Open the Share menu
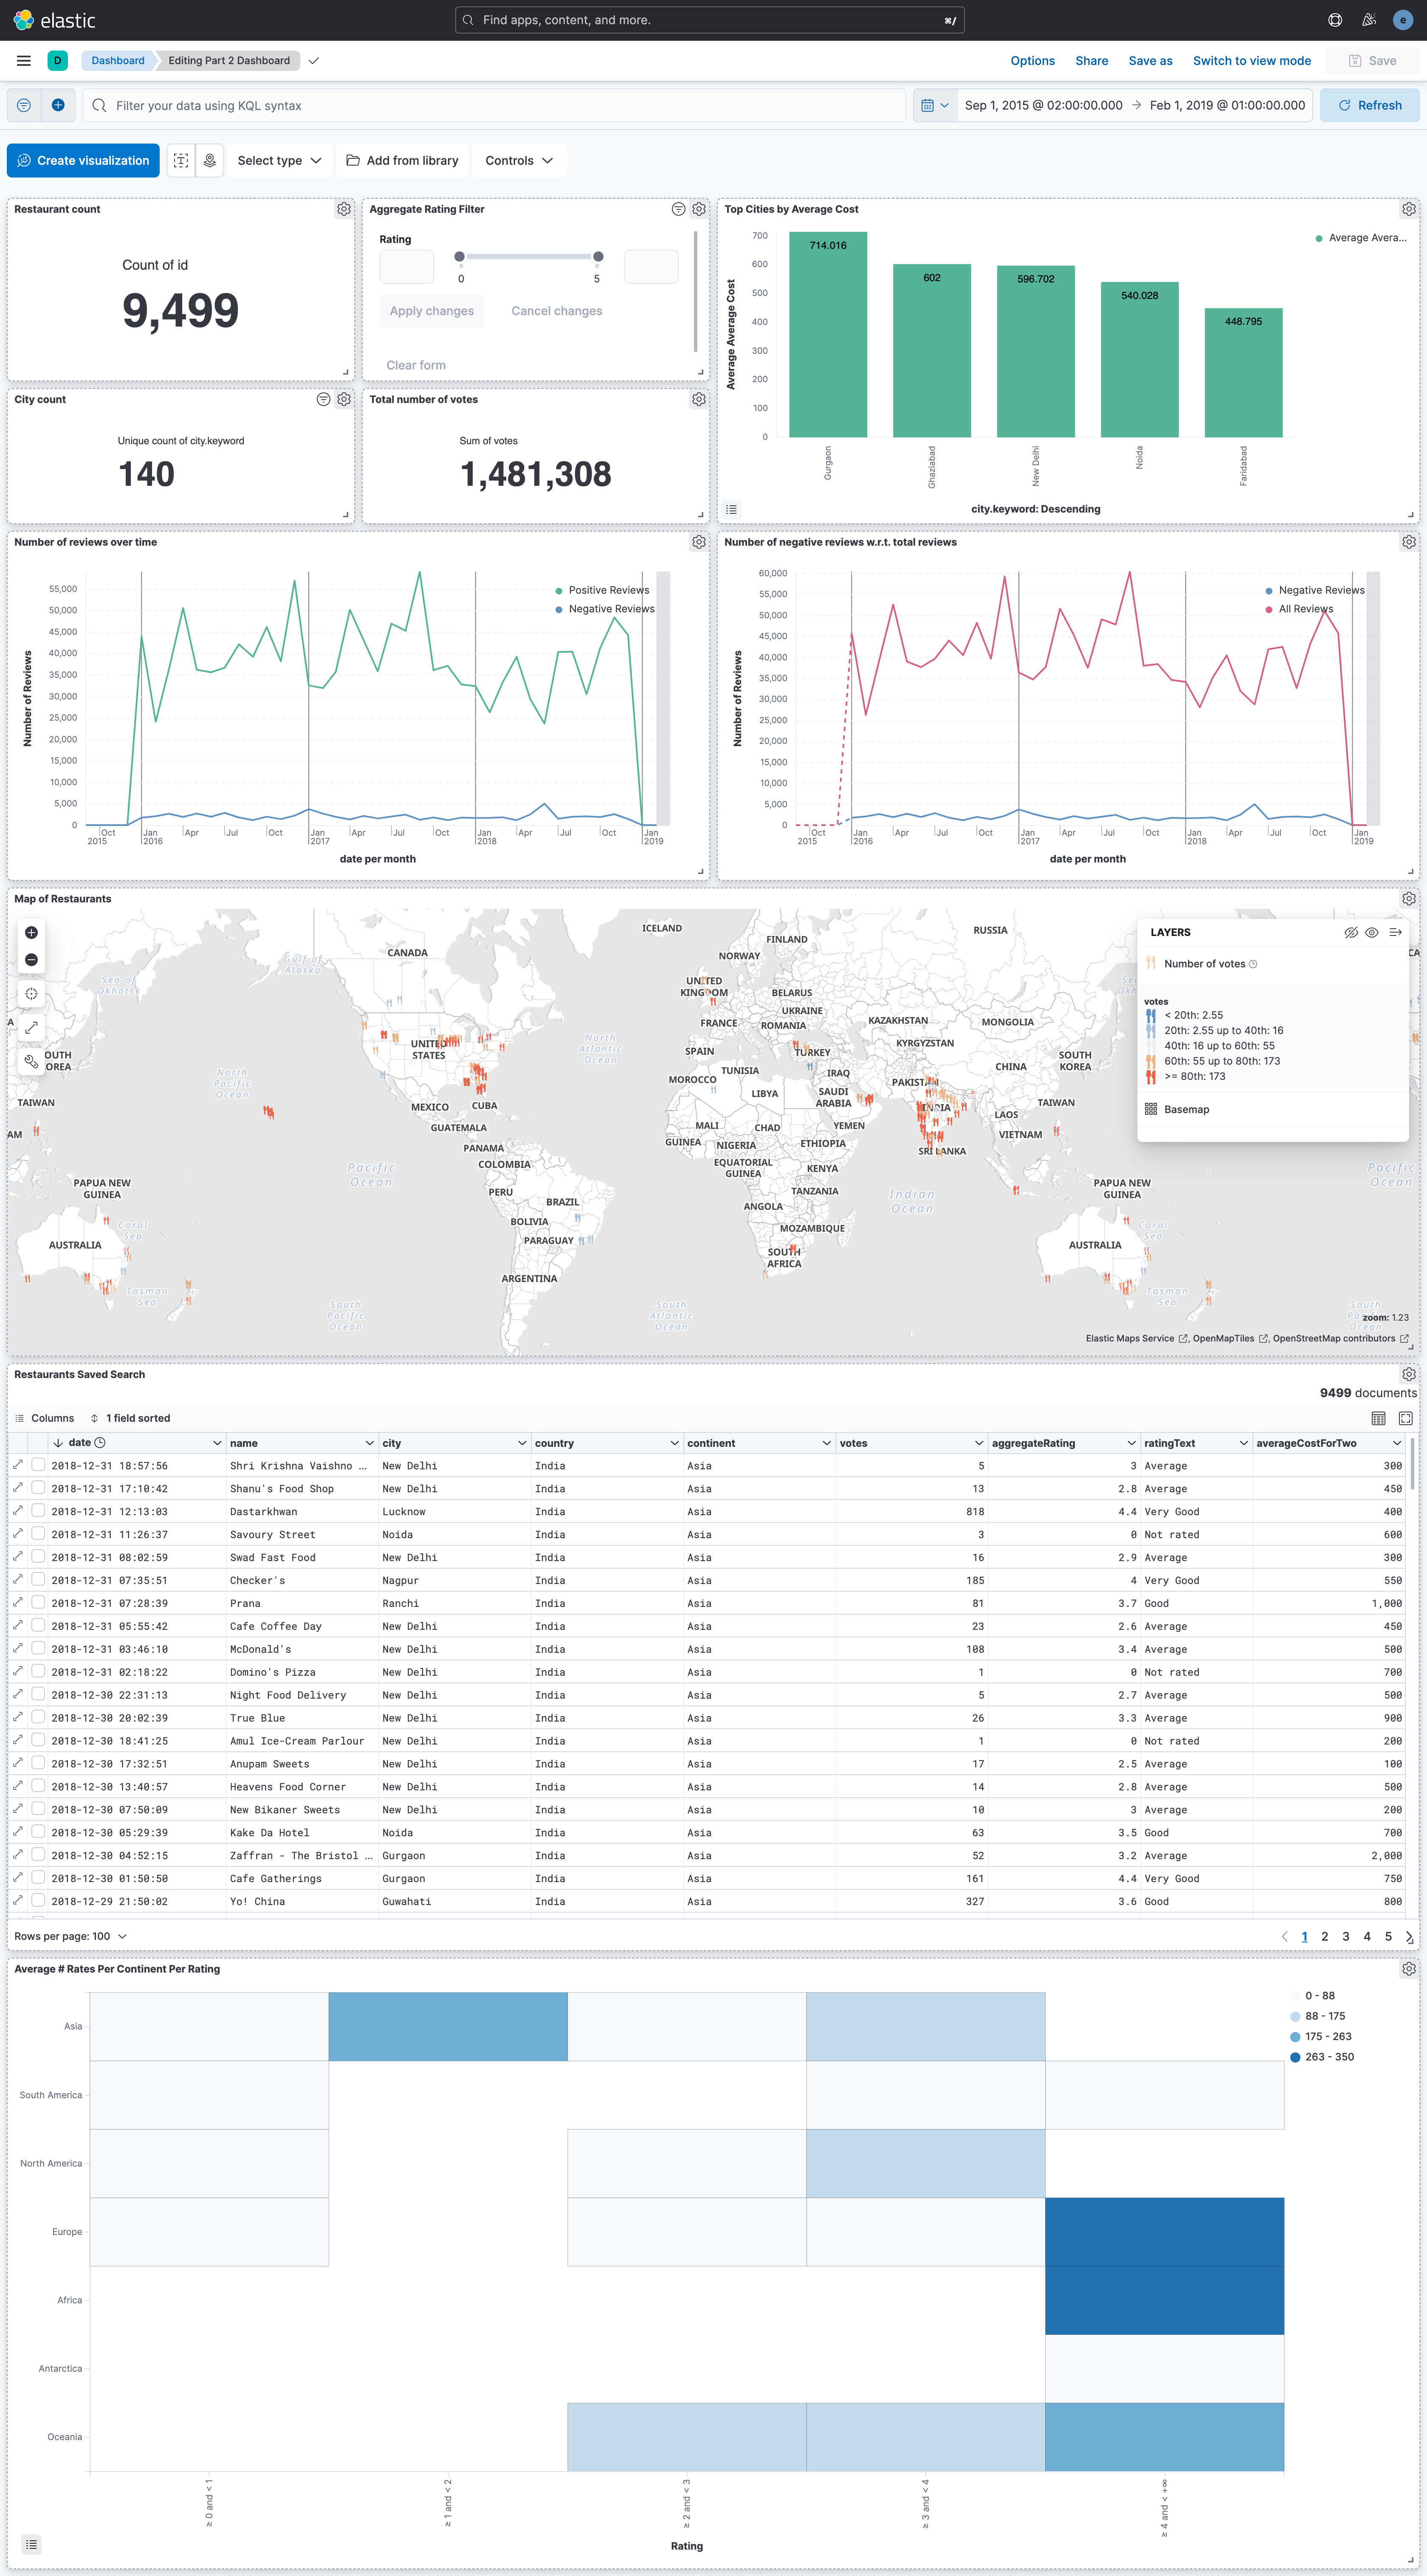The height and width of the screenshot is (2576, 1427). click(1091, 61)
